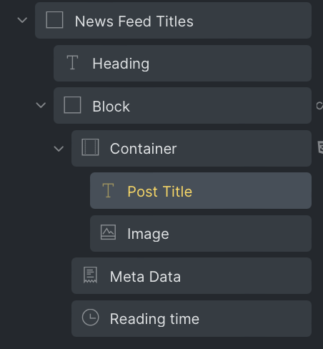Click the square icon beside Block

(72, 105)
